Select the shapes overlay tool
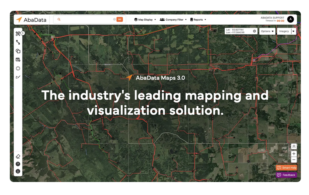This screenshot has width=309, height=195. [x=18, y=51]
